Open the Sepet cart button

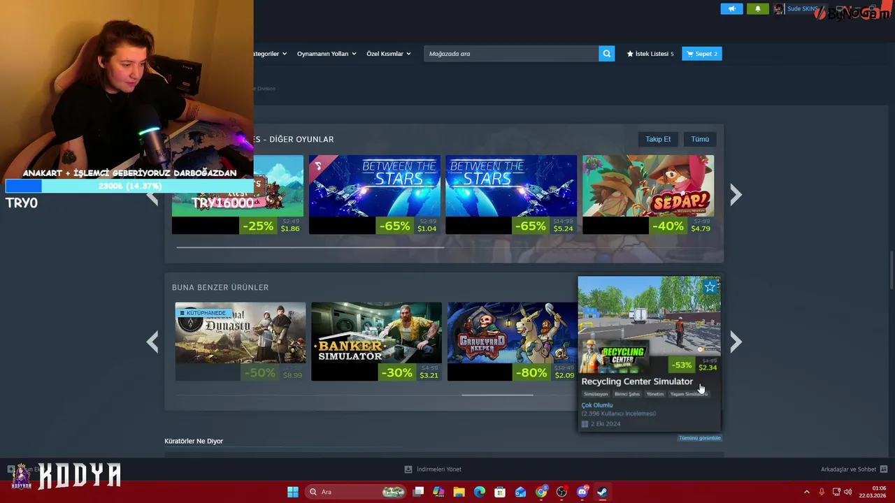702,54
